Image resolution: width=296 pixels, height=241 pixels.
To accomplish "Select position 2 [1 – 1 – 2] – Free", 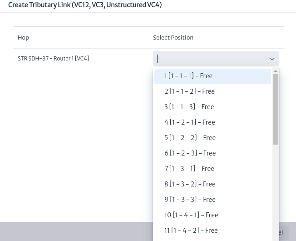I will [x=212, y=91].
